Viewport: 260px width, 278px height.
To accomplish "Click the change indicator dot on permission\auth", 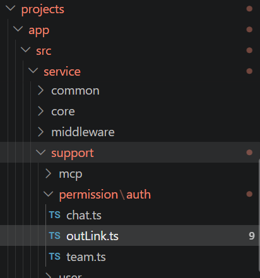I will [x=249, y=194].
